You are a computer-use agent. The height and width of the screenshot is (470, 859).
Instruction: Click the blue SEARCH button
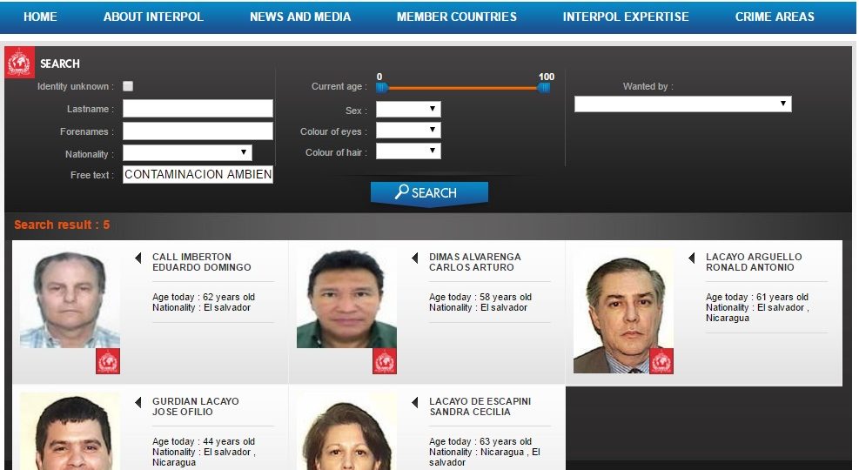[429, 193]
